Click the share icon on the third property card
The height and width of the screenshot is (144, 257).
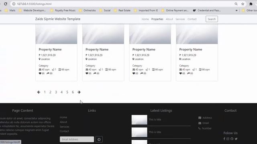[x=142, y=73]
